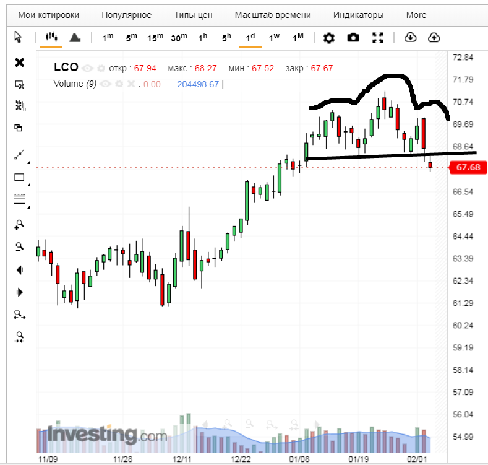Click the zoom in magnifier tool
Viewport: 488px width, 465px height.
pos(19,225)
